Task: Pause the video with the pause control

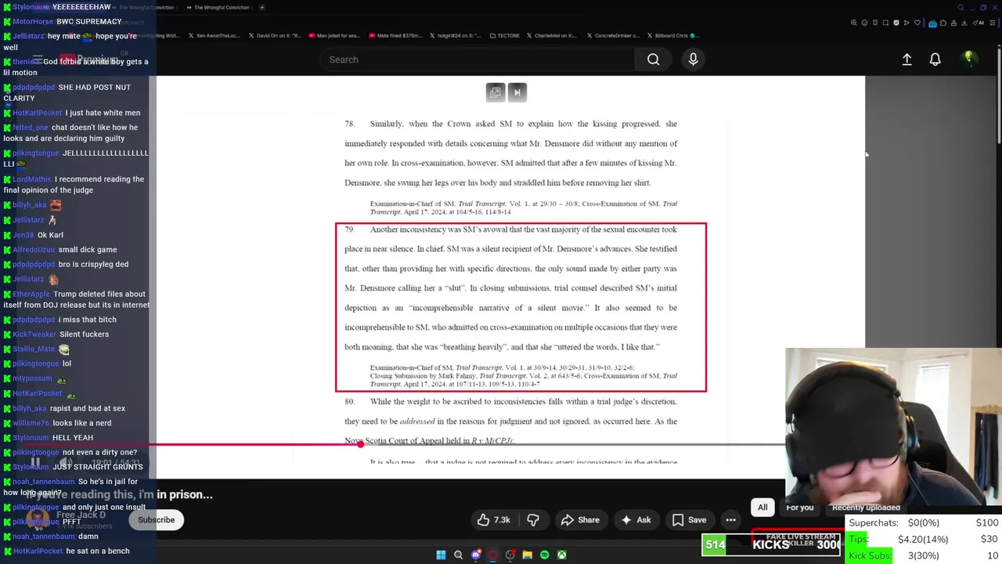Action: pyautogui.click(x=35, y=463)
